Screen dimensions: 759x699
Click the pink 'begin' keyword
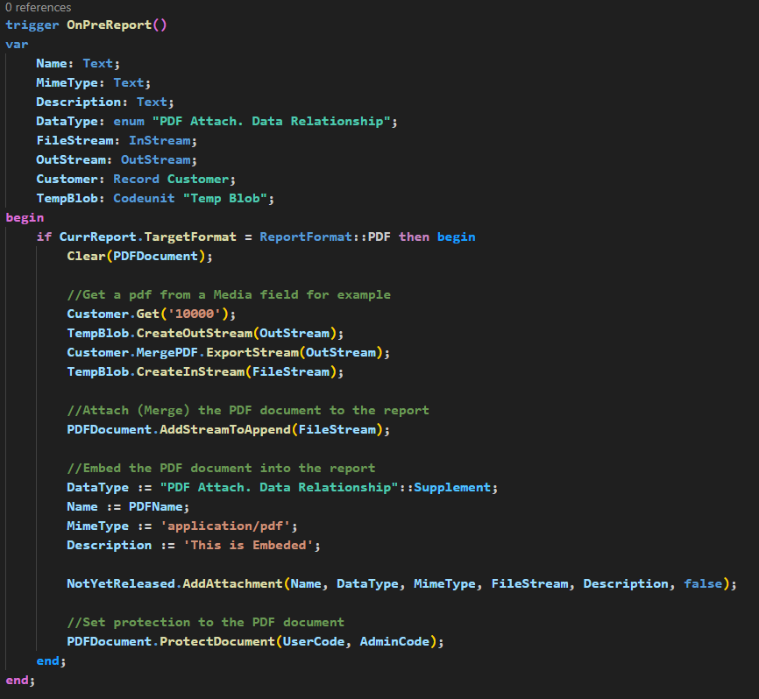[x=25, y=218]
